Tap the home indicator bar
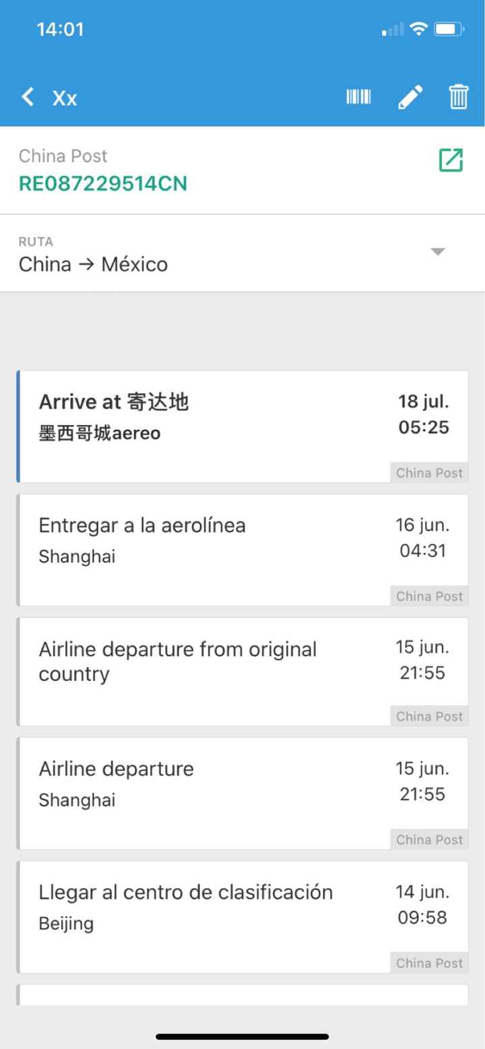The height and width of the screenshot is (1049, 485). point(243,1036)
